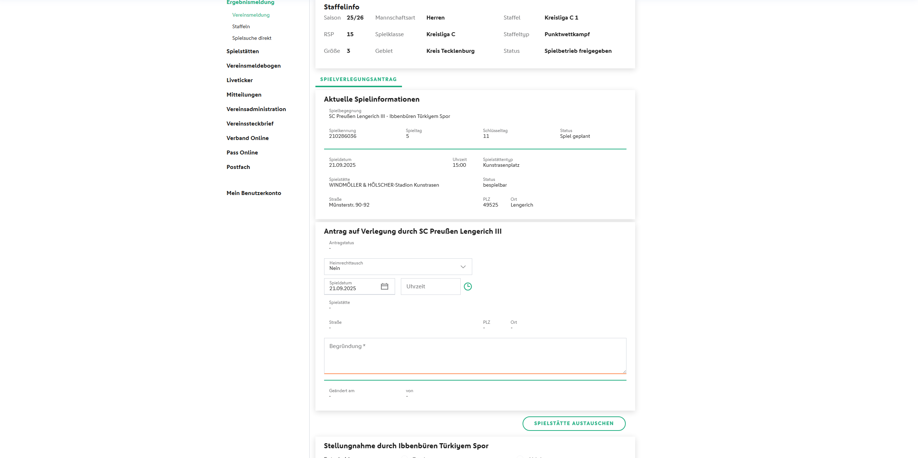Open the Spieldatum calendar picker icon
918x458 pixels.
pos(384,287)
